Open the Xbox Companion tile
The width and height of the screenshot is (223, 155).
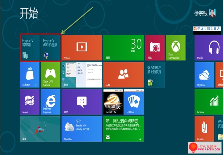click(x=176, y=48)
